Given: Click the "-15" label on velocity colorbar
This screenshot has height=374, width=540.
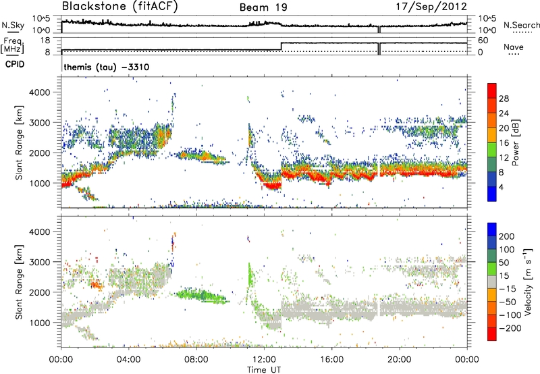Looking at the screenshot, I should (507, 288).
